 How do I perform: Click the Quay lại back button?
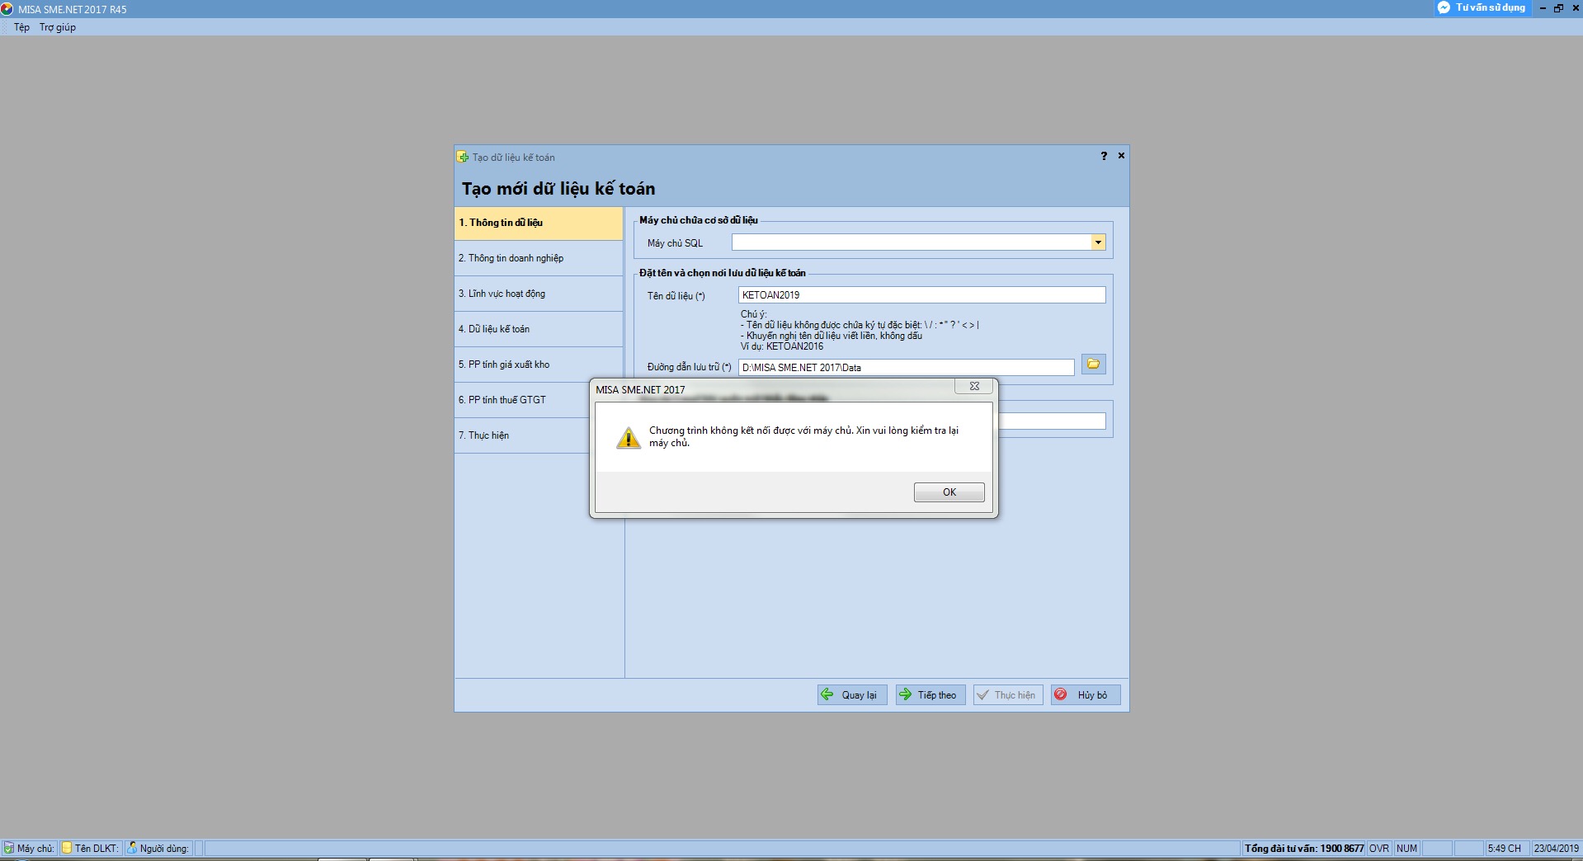click(852, 695)
